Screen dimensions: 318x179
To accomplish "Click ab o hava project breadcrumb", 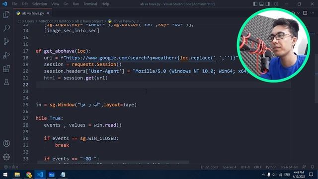I will (x=89, y=21).
